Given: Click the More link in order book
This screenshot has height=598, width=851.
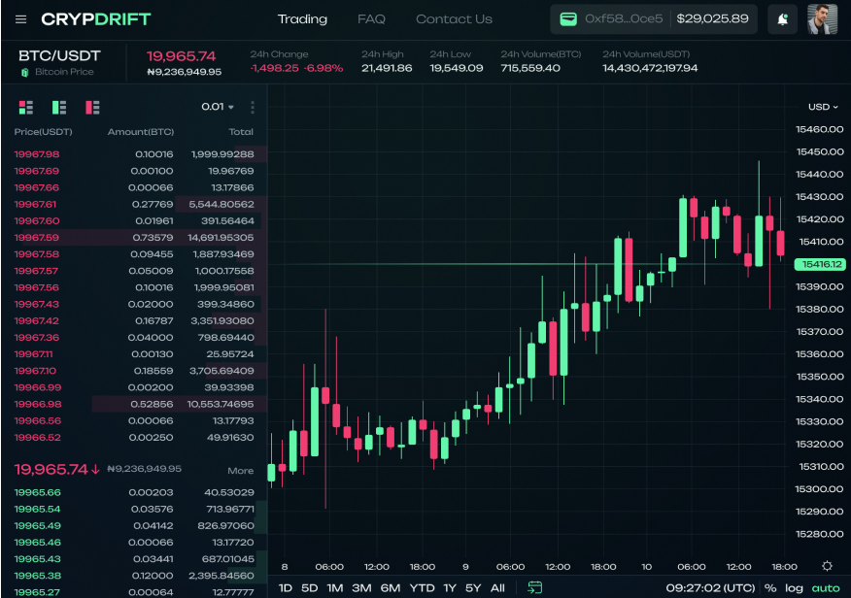Looking at the screenshot, I should pyautogui.click(x=240, y=471).
